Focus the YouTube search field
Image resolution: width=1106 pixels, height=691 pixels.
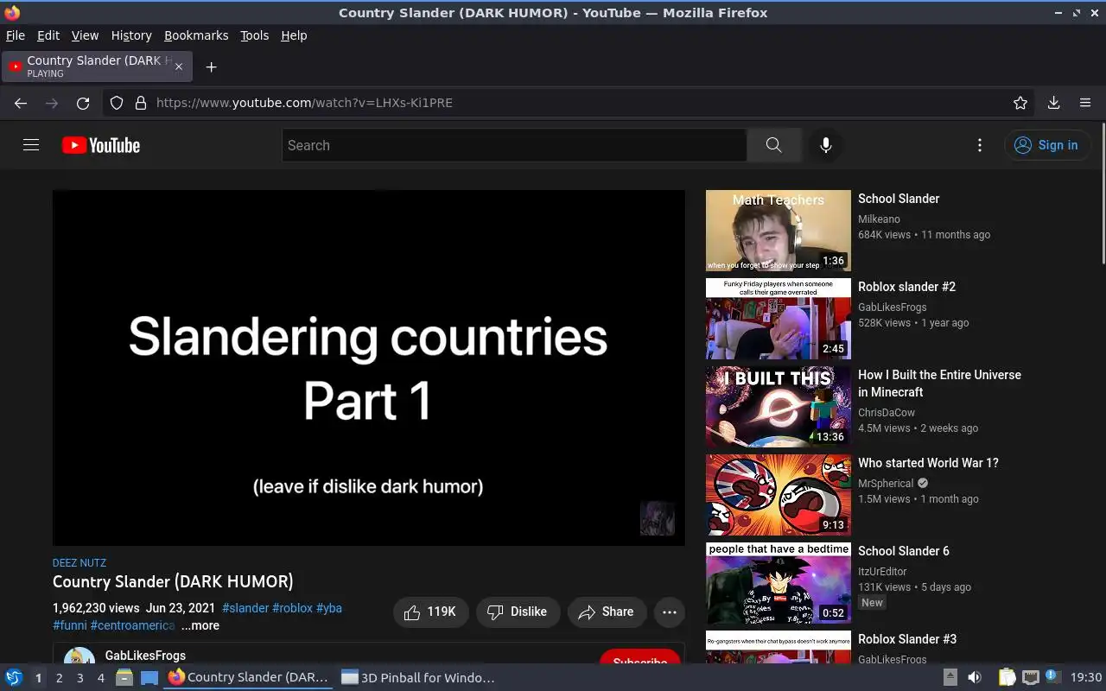[514, 145]
